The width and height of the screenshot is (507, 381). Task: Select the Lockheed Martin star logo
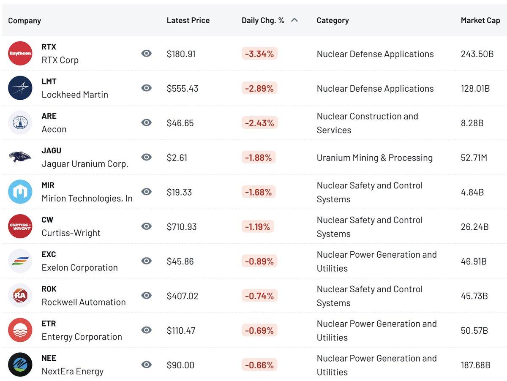pos(20,88)
